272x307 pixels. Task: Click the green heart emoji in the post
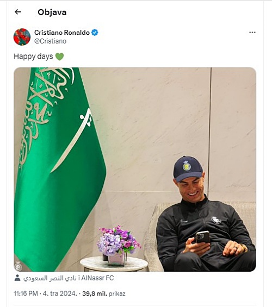(x=60, y=57)
